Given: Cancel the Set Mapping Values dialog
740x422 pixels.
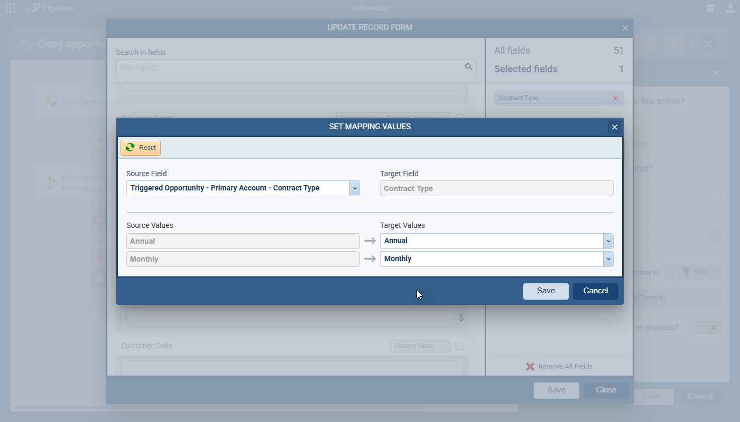Looking at the screenshot, I should click(595, 291).
